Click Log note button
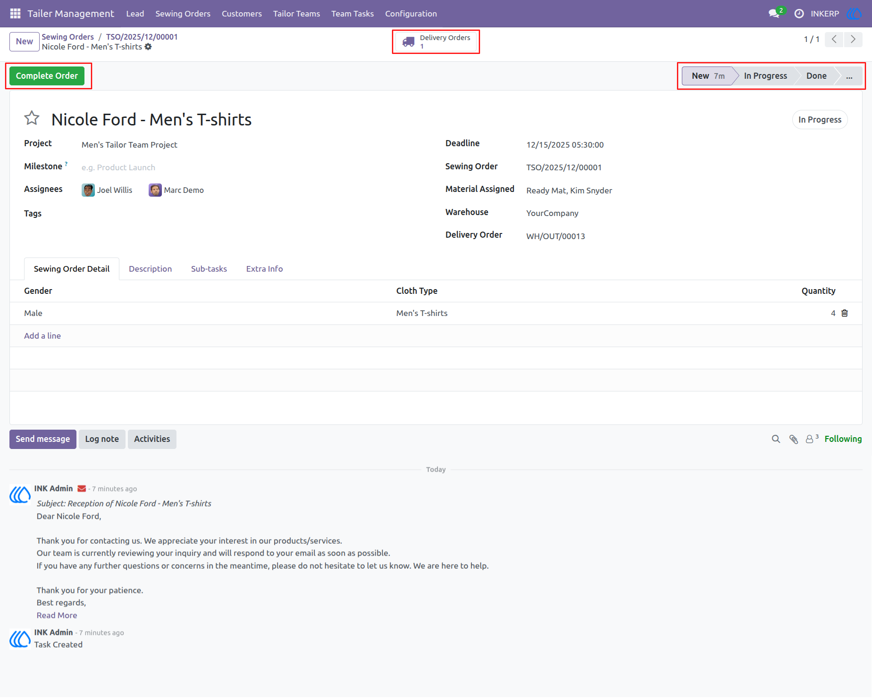 (102, 439)
